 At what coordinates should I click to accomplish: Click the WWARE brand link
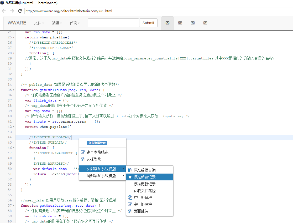tap(17, 23)
